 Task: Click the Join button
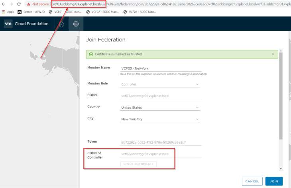[x=274, y=181]
